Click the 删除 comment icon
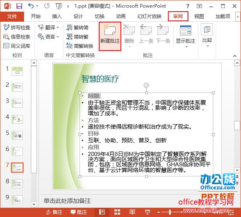Viewport: 241px width, 217px height. tap(129, 30)
